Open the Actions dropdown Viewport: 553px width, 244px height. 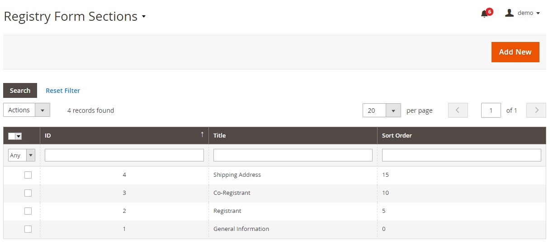click(27, 110)
